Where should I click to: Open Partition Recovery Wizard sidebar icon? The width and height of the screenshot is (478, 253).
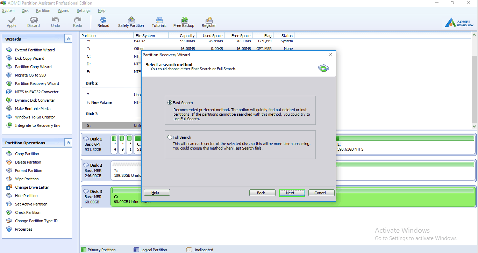[9, 84]
